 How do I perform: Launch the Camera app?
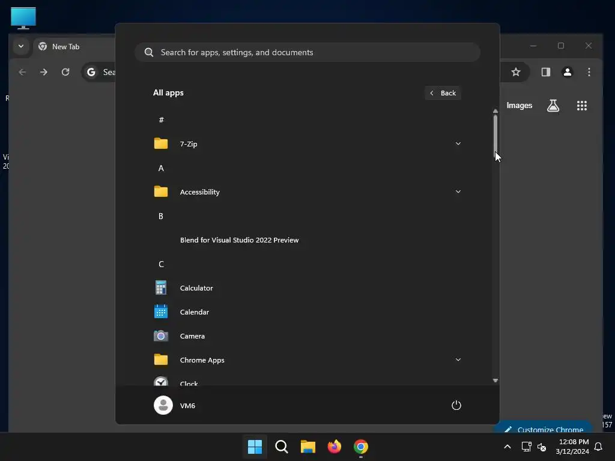307,336
